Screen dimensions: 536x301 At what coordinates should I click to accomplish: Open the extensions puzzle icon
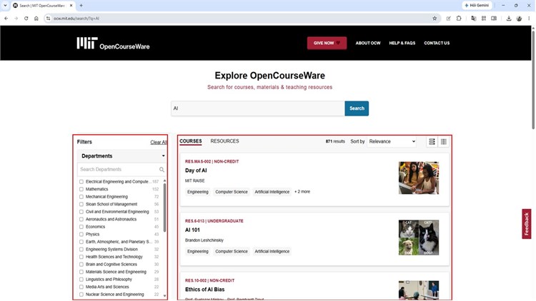click(x=459, y=19)
